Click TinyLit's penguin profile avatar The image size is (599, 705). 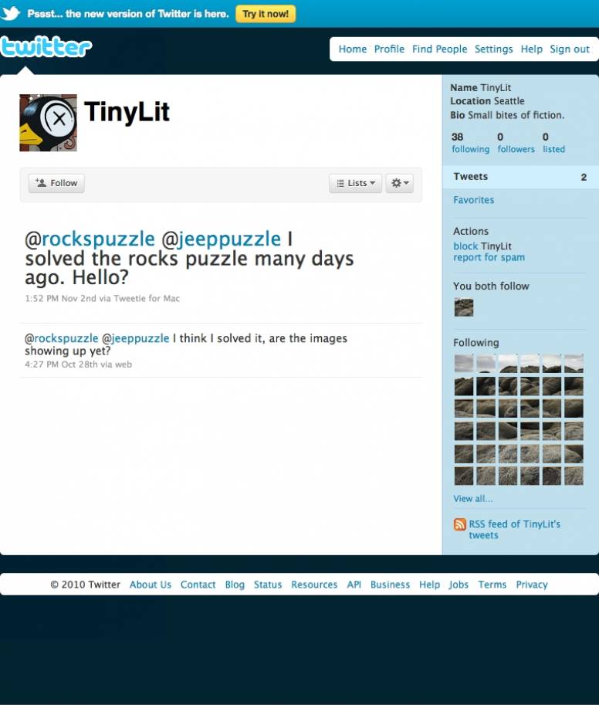click(48, 123)
